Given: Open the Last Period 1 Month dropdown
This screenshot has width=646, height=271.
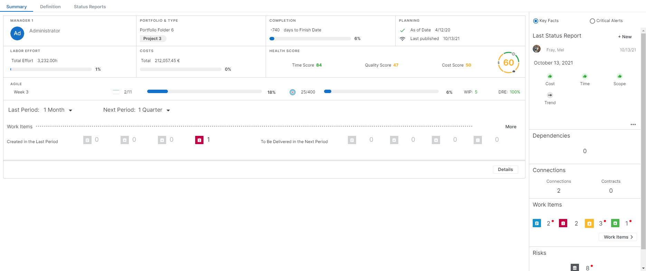Looking at the screenshot, I should (58, 110).
